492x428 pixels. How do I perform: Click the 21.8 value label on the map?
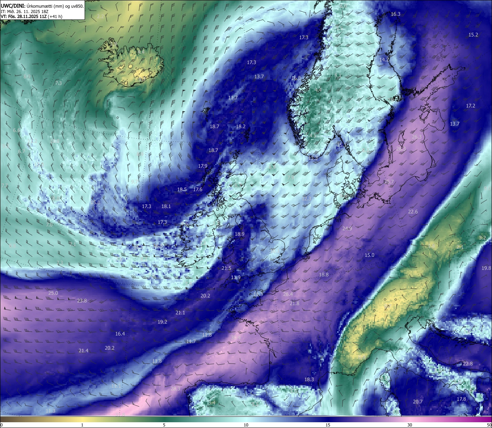[294, 303]
